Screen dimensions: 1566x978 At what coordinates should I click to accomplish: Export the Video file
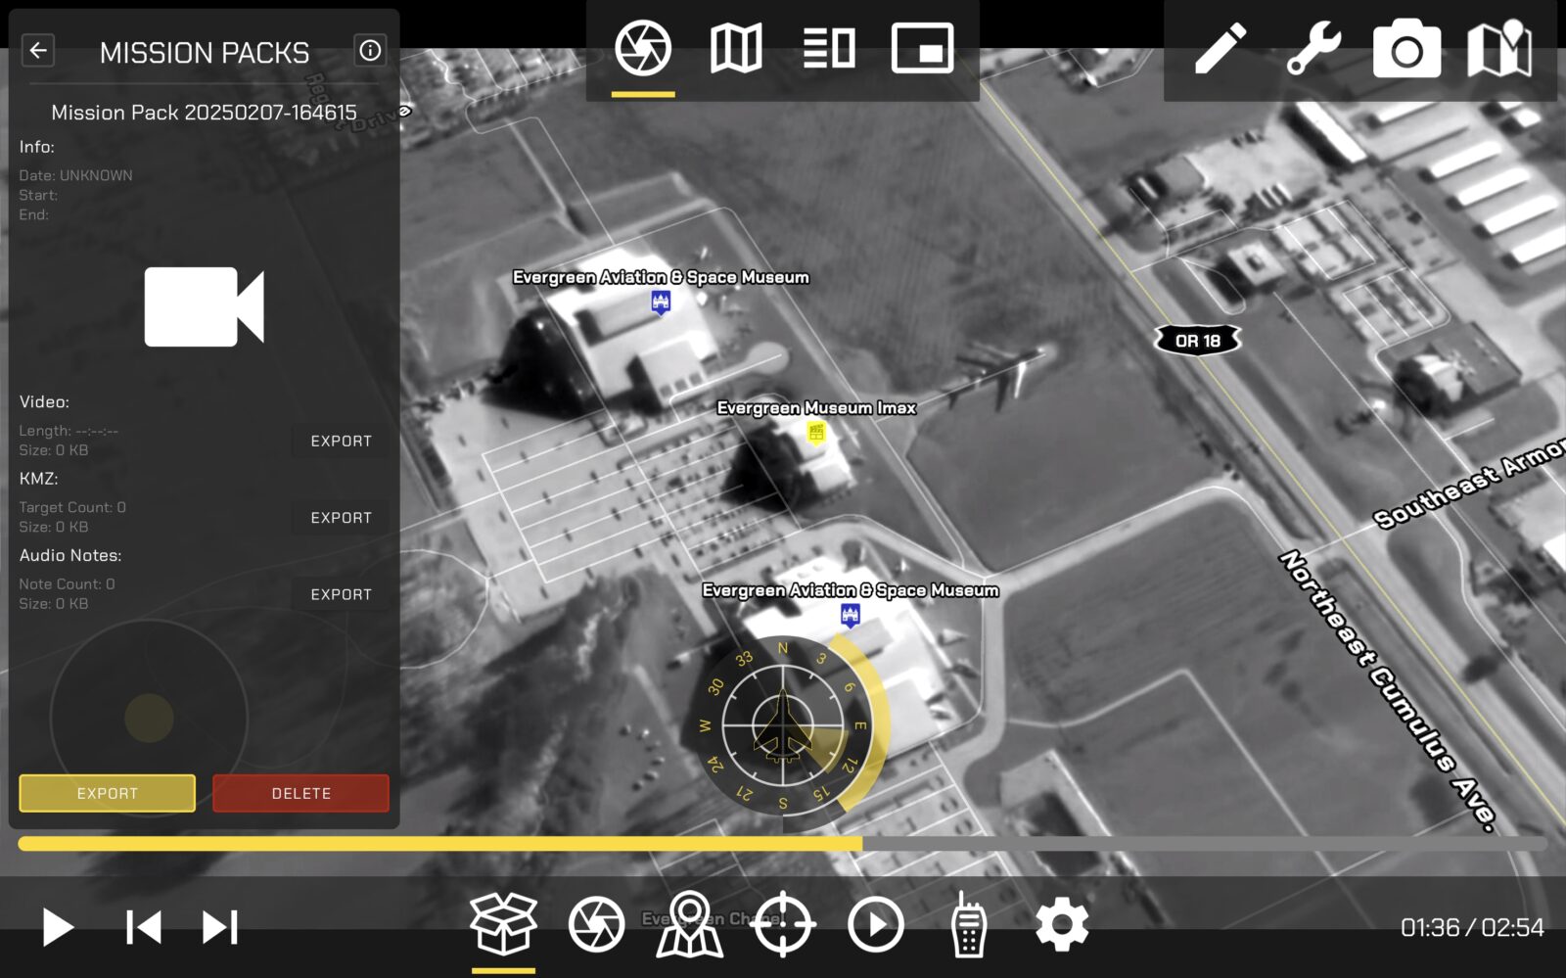click(341, 442)
